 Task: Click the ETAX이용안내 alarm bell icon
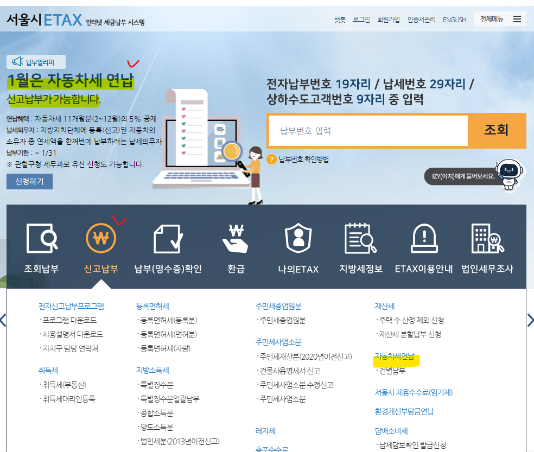424,238
